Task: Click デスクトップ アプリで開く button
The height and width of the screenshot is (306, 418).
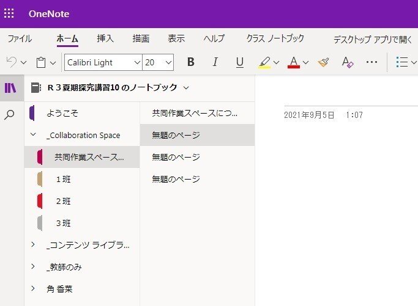Action: [x=373, y=40]
